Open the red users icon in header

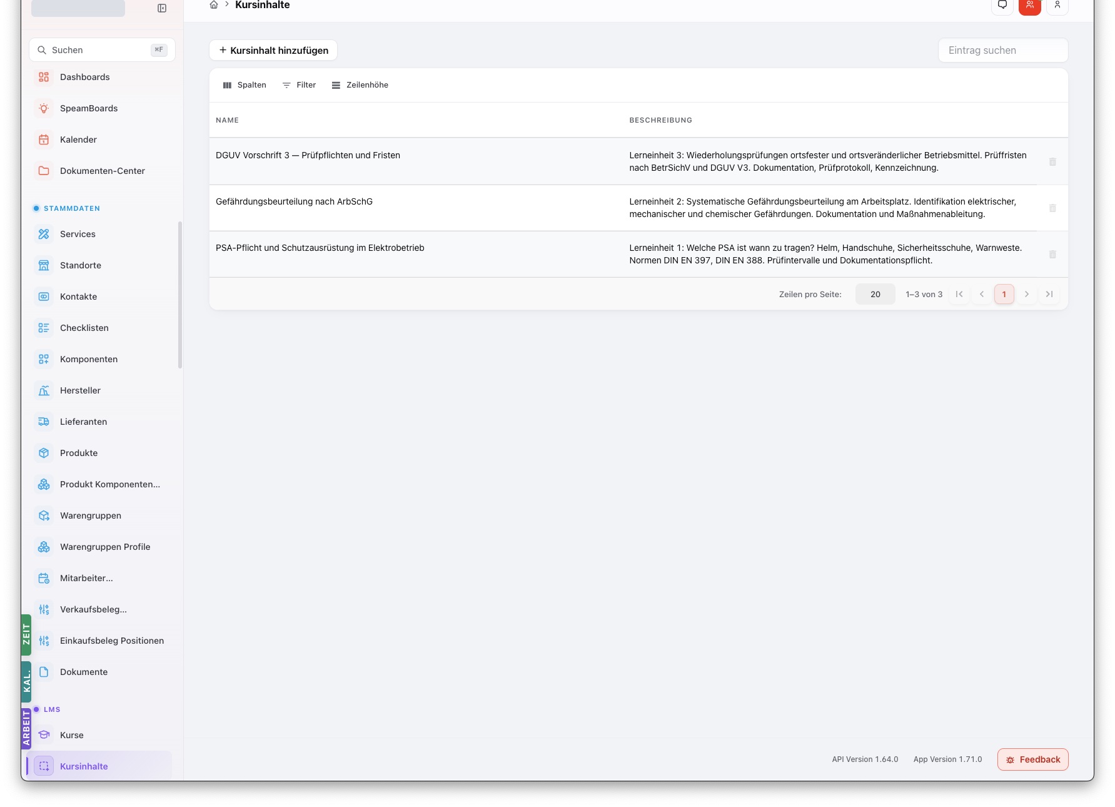1029,6
